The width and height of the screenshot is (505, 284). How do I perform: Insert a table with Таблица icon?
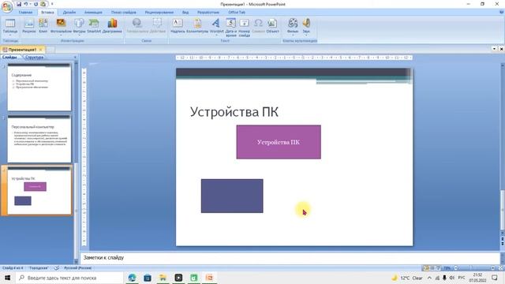(x=10, y=27)
